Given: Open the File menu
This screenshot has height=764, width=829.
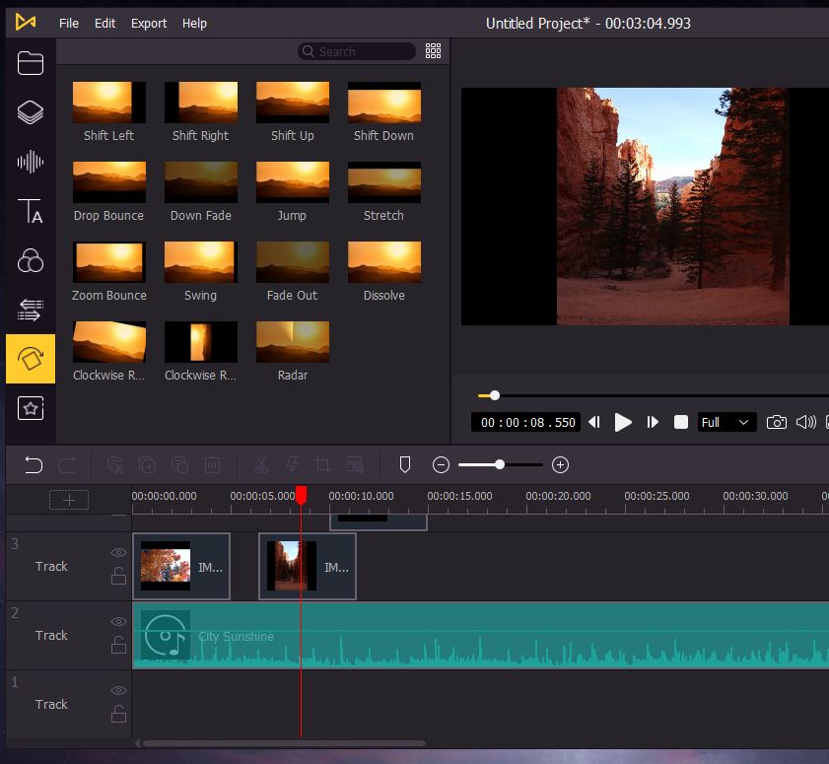Looking at the screenshot, I should pos(68,23).
